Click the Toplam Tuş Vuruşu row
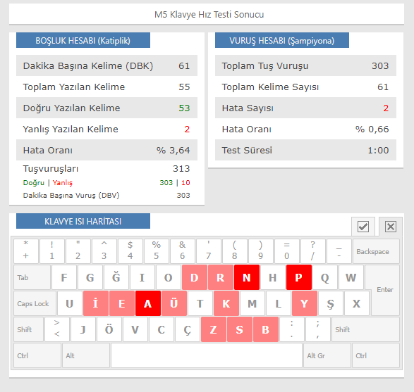 click(305, 65)
